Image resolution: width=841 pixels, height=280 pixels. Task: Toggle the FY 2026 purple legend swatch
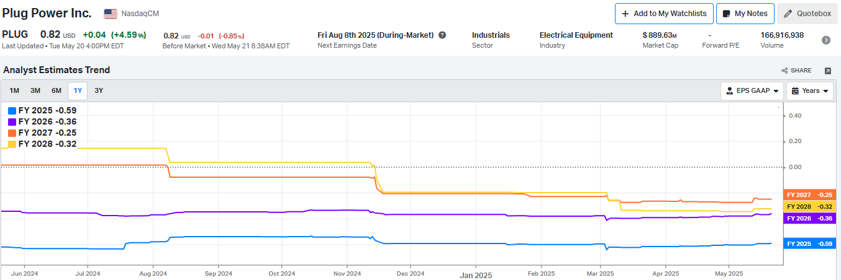pyautogui.click(x=12, y=122)
